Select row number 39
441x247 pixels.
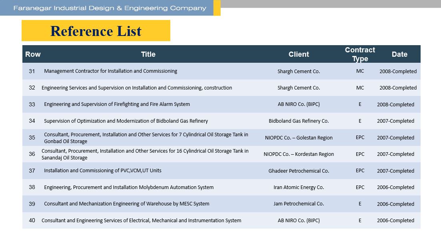(32, 204)
